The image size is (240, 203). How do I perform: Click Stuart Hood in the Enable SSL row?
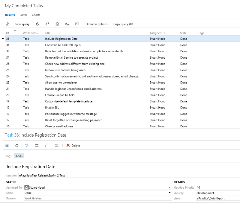pyautogui.click(x=157, y=108)
